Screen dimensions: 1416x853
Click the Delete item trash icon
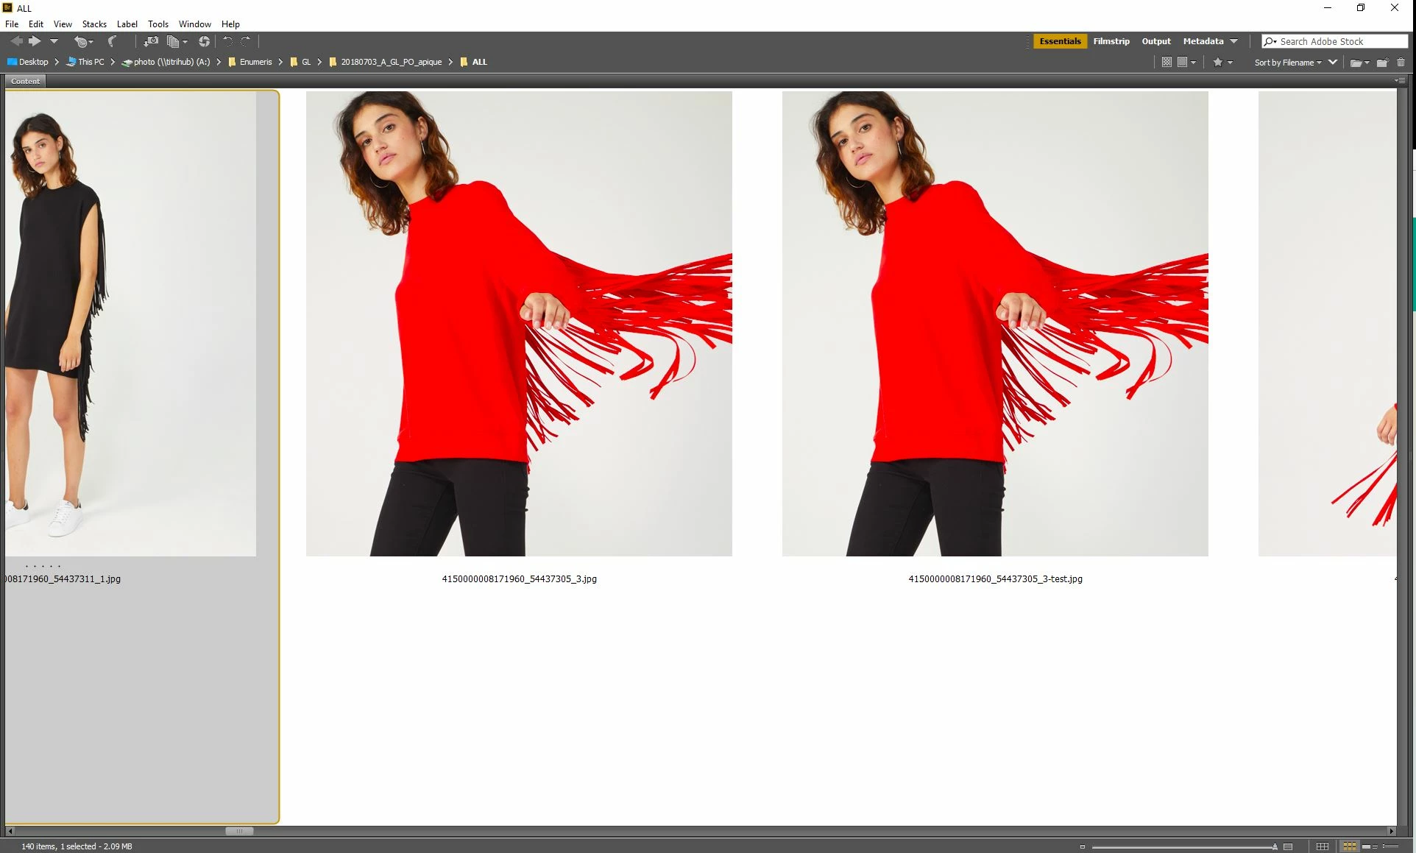[1401, 63]
